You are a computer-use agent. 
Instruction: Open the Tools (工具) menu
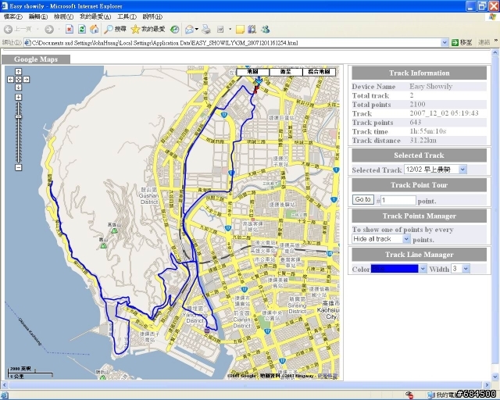[127, 16]
